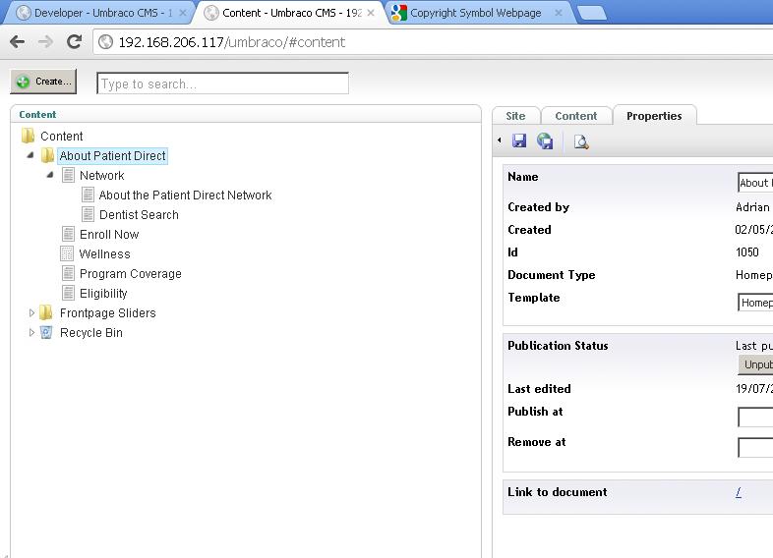Select About Patient Direct in tree
Viewport: 773px width, 558px height.
coord(112,155)
